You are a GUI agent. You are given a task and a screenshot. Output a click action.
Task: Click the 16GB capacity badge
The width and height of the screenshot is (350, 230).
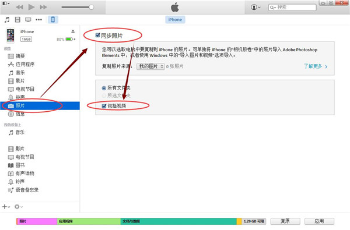tap(26, 39)
